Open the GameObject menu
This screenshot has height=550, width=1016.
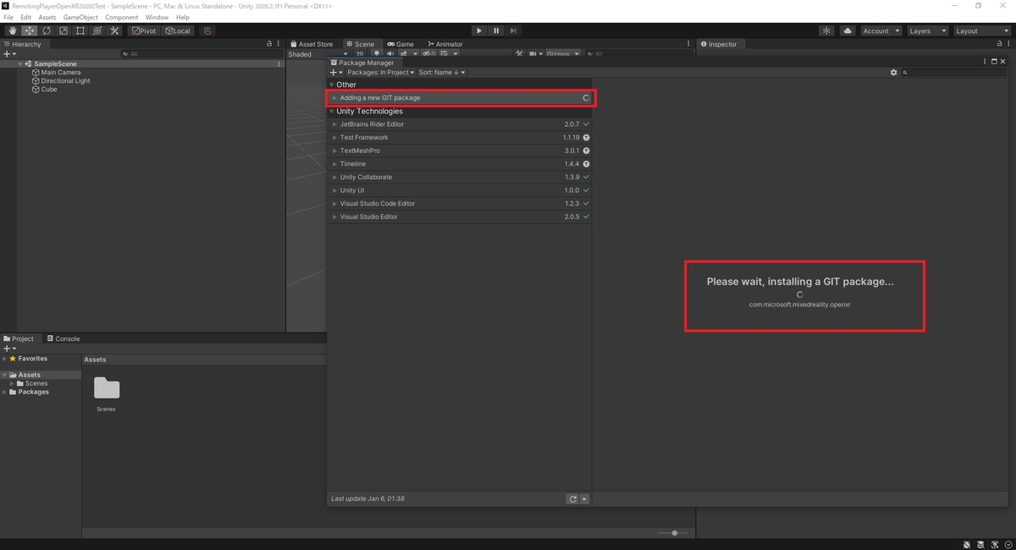click(80, 17)
